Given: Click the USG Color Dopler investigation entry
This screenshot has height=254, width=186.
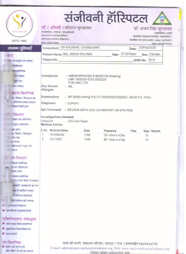Looking at the screenshot, I should pos(78,121).
